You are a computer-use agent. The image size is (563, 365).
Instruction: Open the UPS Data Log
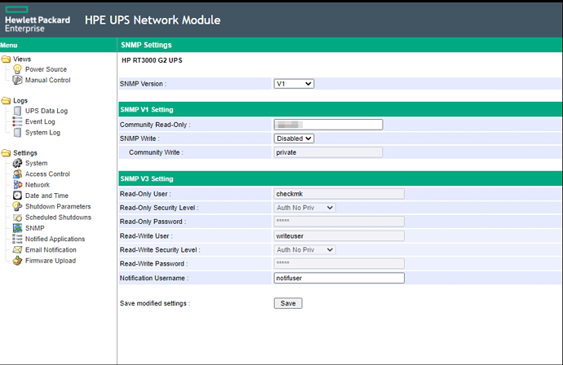tap(47, 111)
